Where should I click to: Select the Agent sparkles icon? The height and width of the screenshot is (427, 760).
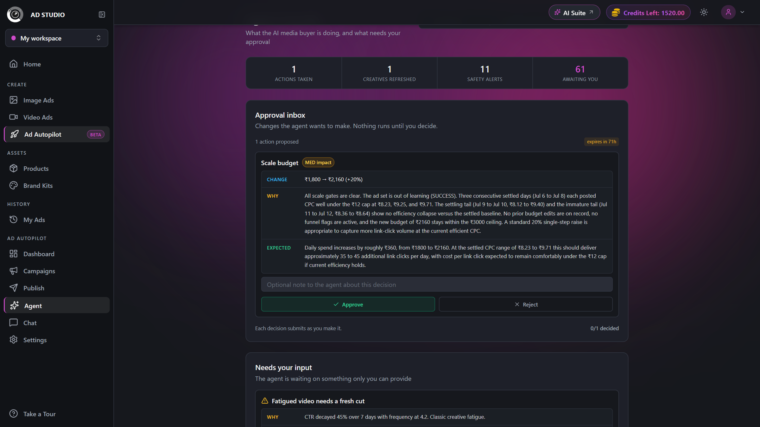15,306
